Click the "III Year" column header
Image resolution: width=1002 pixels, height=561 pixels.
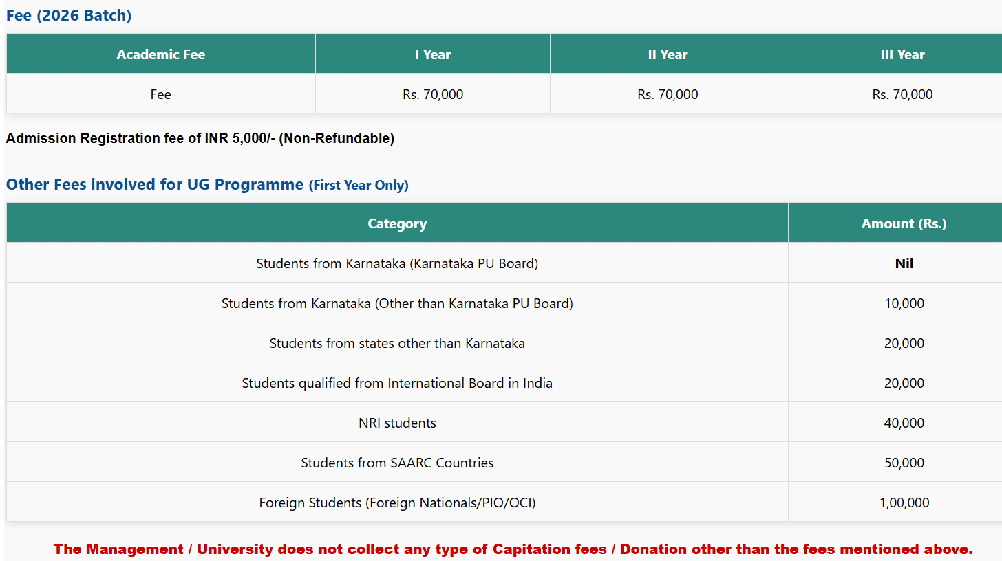click(x=902, y=54)
